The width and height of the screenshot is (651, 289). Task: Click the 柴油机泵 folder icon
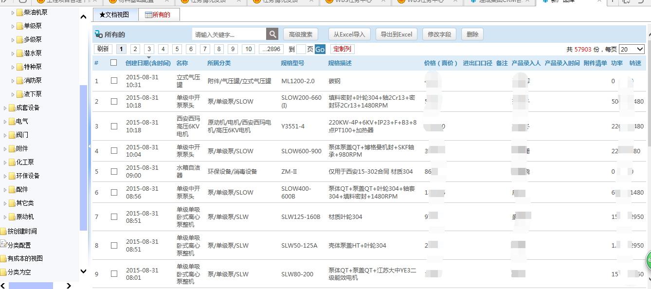click(19, 12)
